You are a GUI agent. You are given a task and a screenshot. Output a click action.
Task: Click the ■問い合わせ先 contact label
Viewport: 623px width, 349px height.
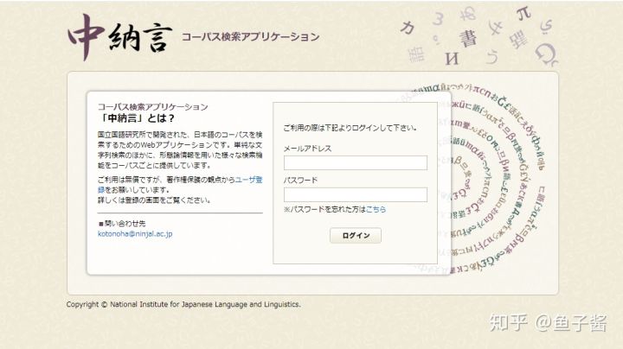click(122, 224)
